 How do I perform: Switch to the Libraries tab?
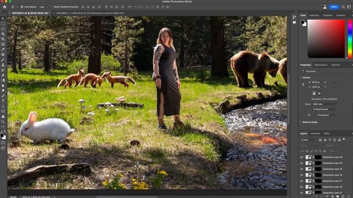click(x=335, y=65)
